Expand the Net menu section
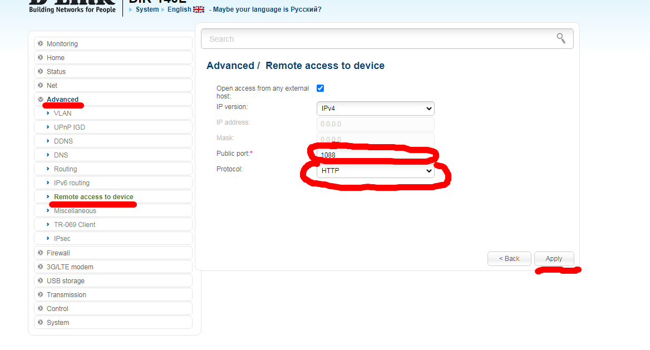This screenshot has height=350, width=650. [x=113, y=86]
